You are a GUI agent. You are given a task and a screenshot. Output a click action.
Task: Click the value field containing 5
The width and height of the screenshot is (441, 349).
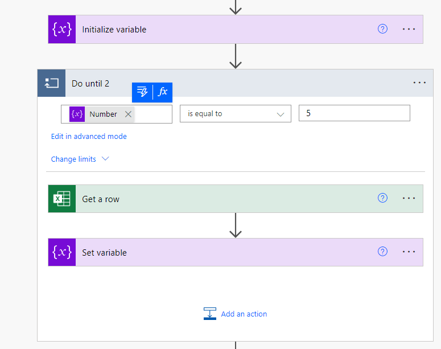(355, 113)
